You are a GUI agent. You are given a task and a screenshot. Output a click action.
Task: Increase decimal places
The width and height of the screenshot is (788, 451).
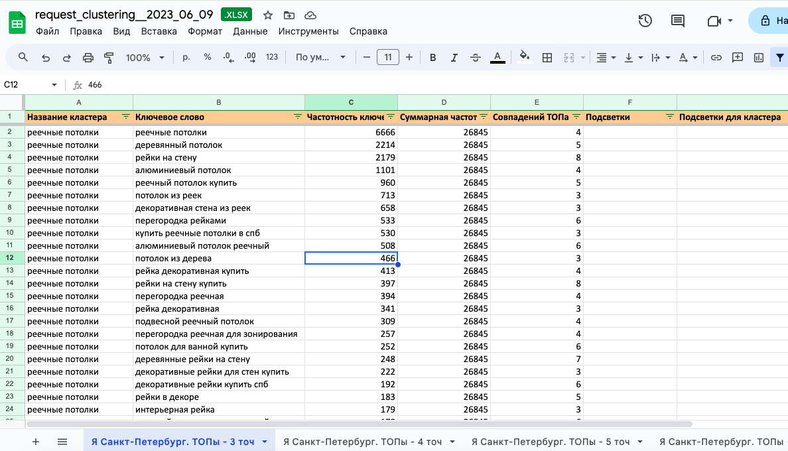click(x=250, y=57)
